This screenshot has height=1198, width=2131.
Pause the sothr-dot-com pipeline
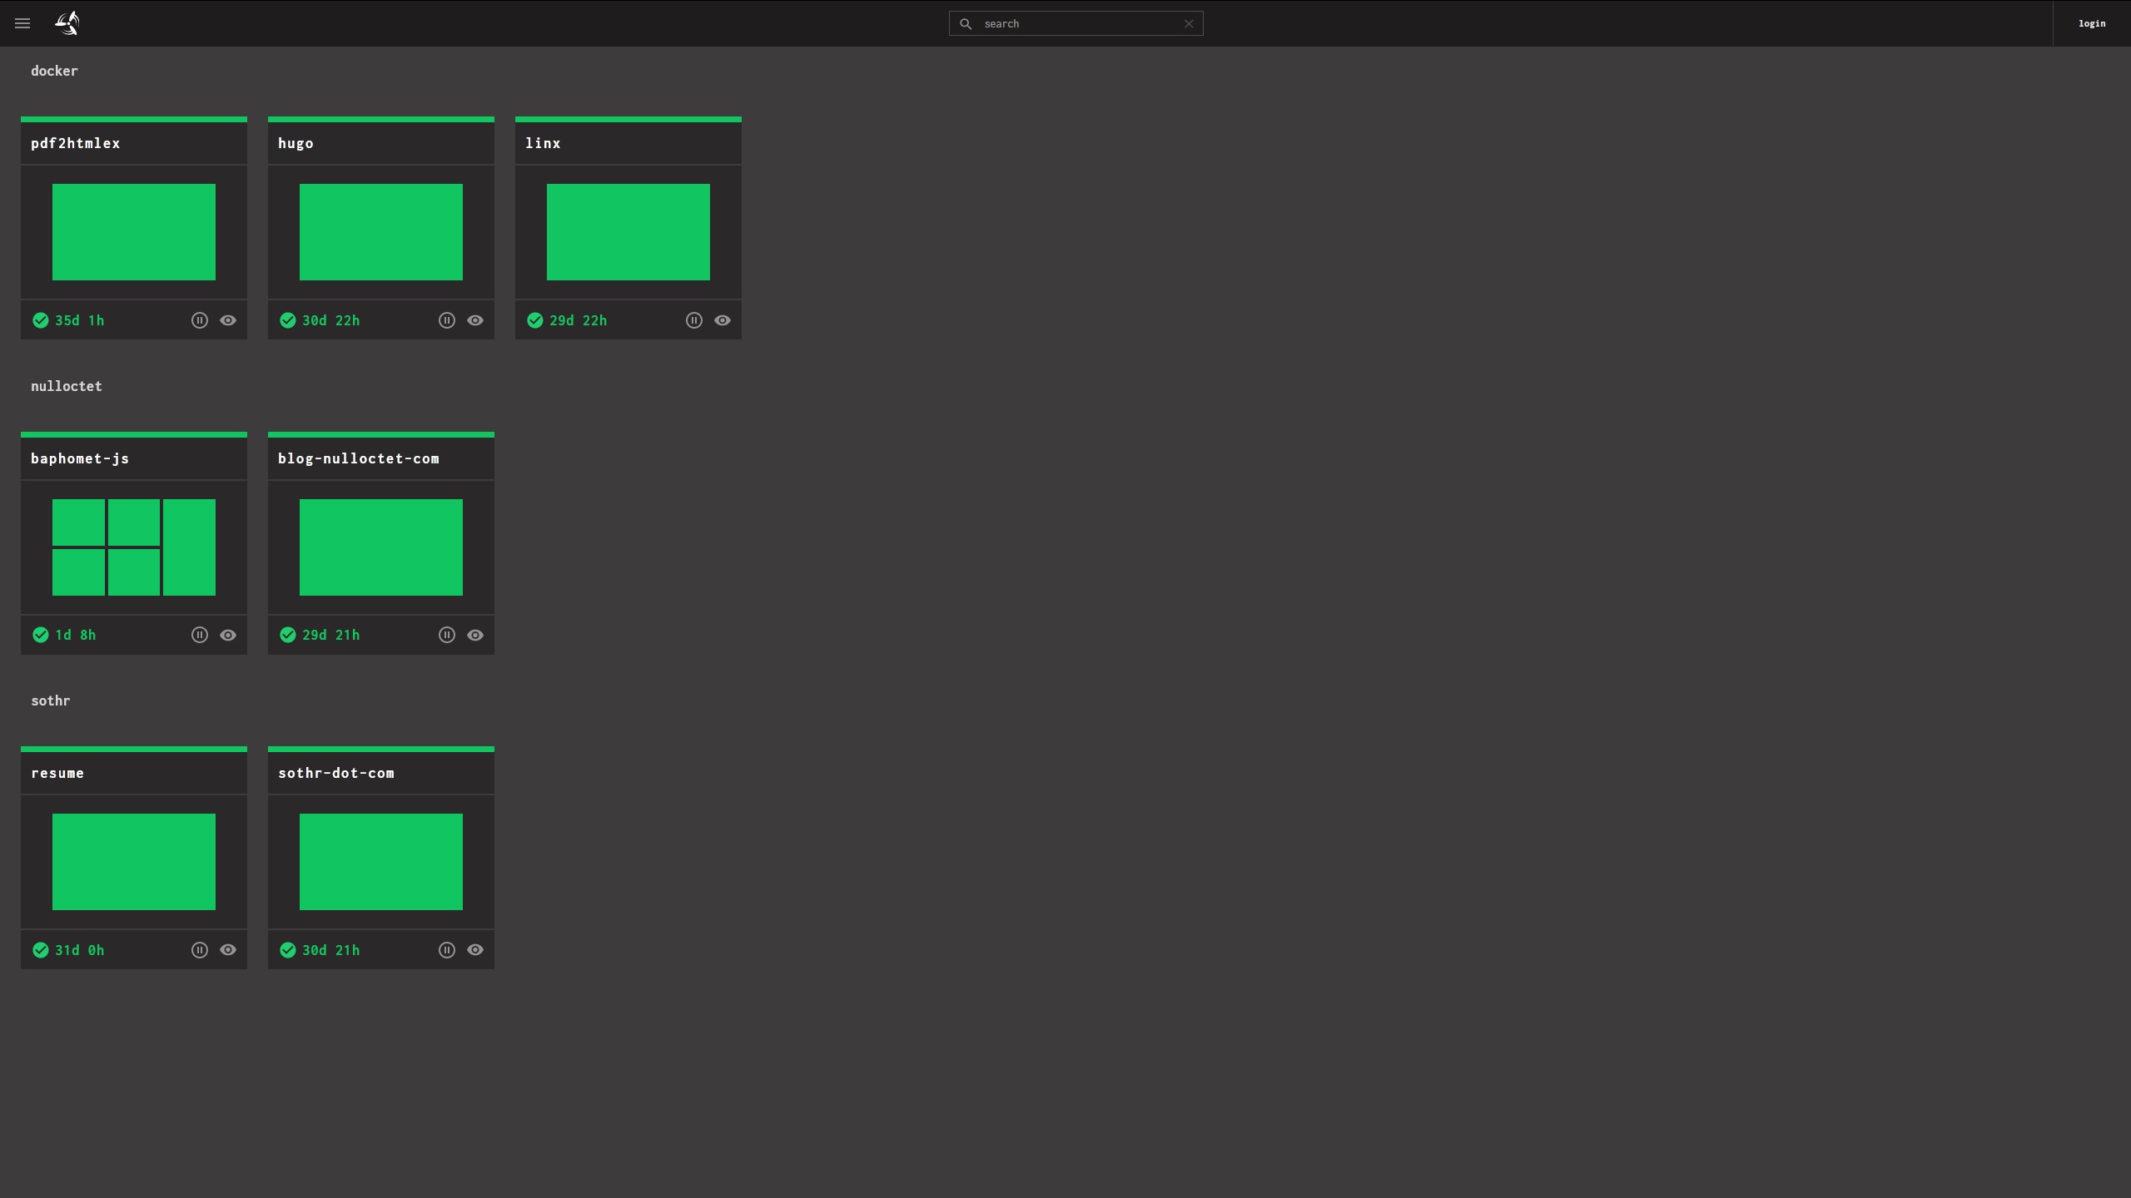pyautogui.click(x=447, y=950)
